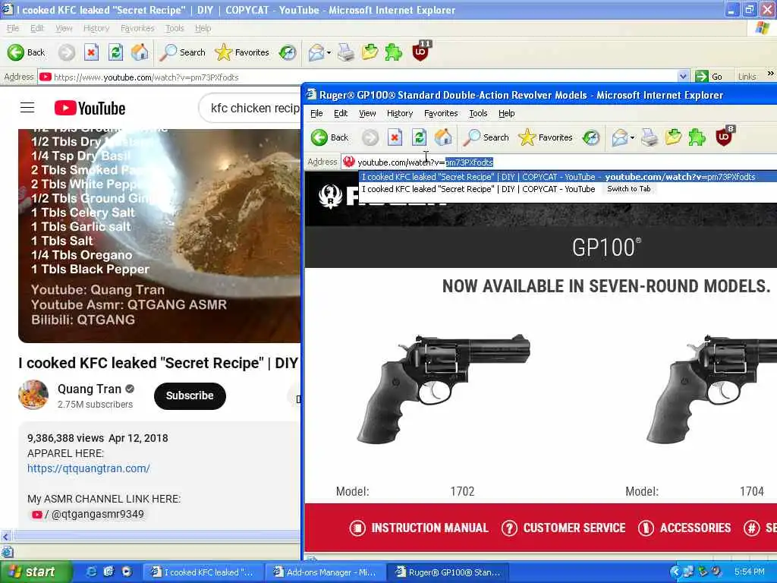Open Edit menu in Ruger window
Image resolution: width=777 pixels, height=583 pixels.
[x=341, y=114]
